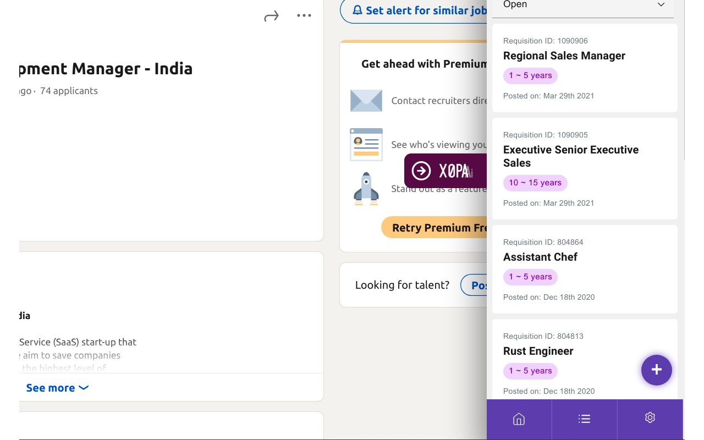The image size is (704, 440).
Task: Click the rocket featured applicant icon
Action: pyautogui.click(x=366, y=189)
